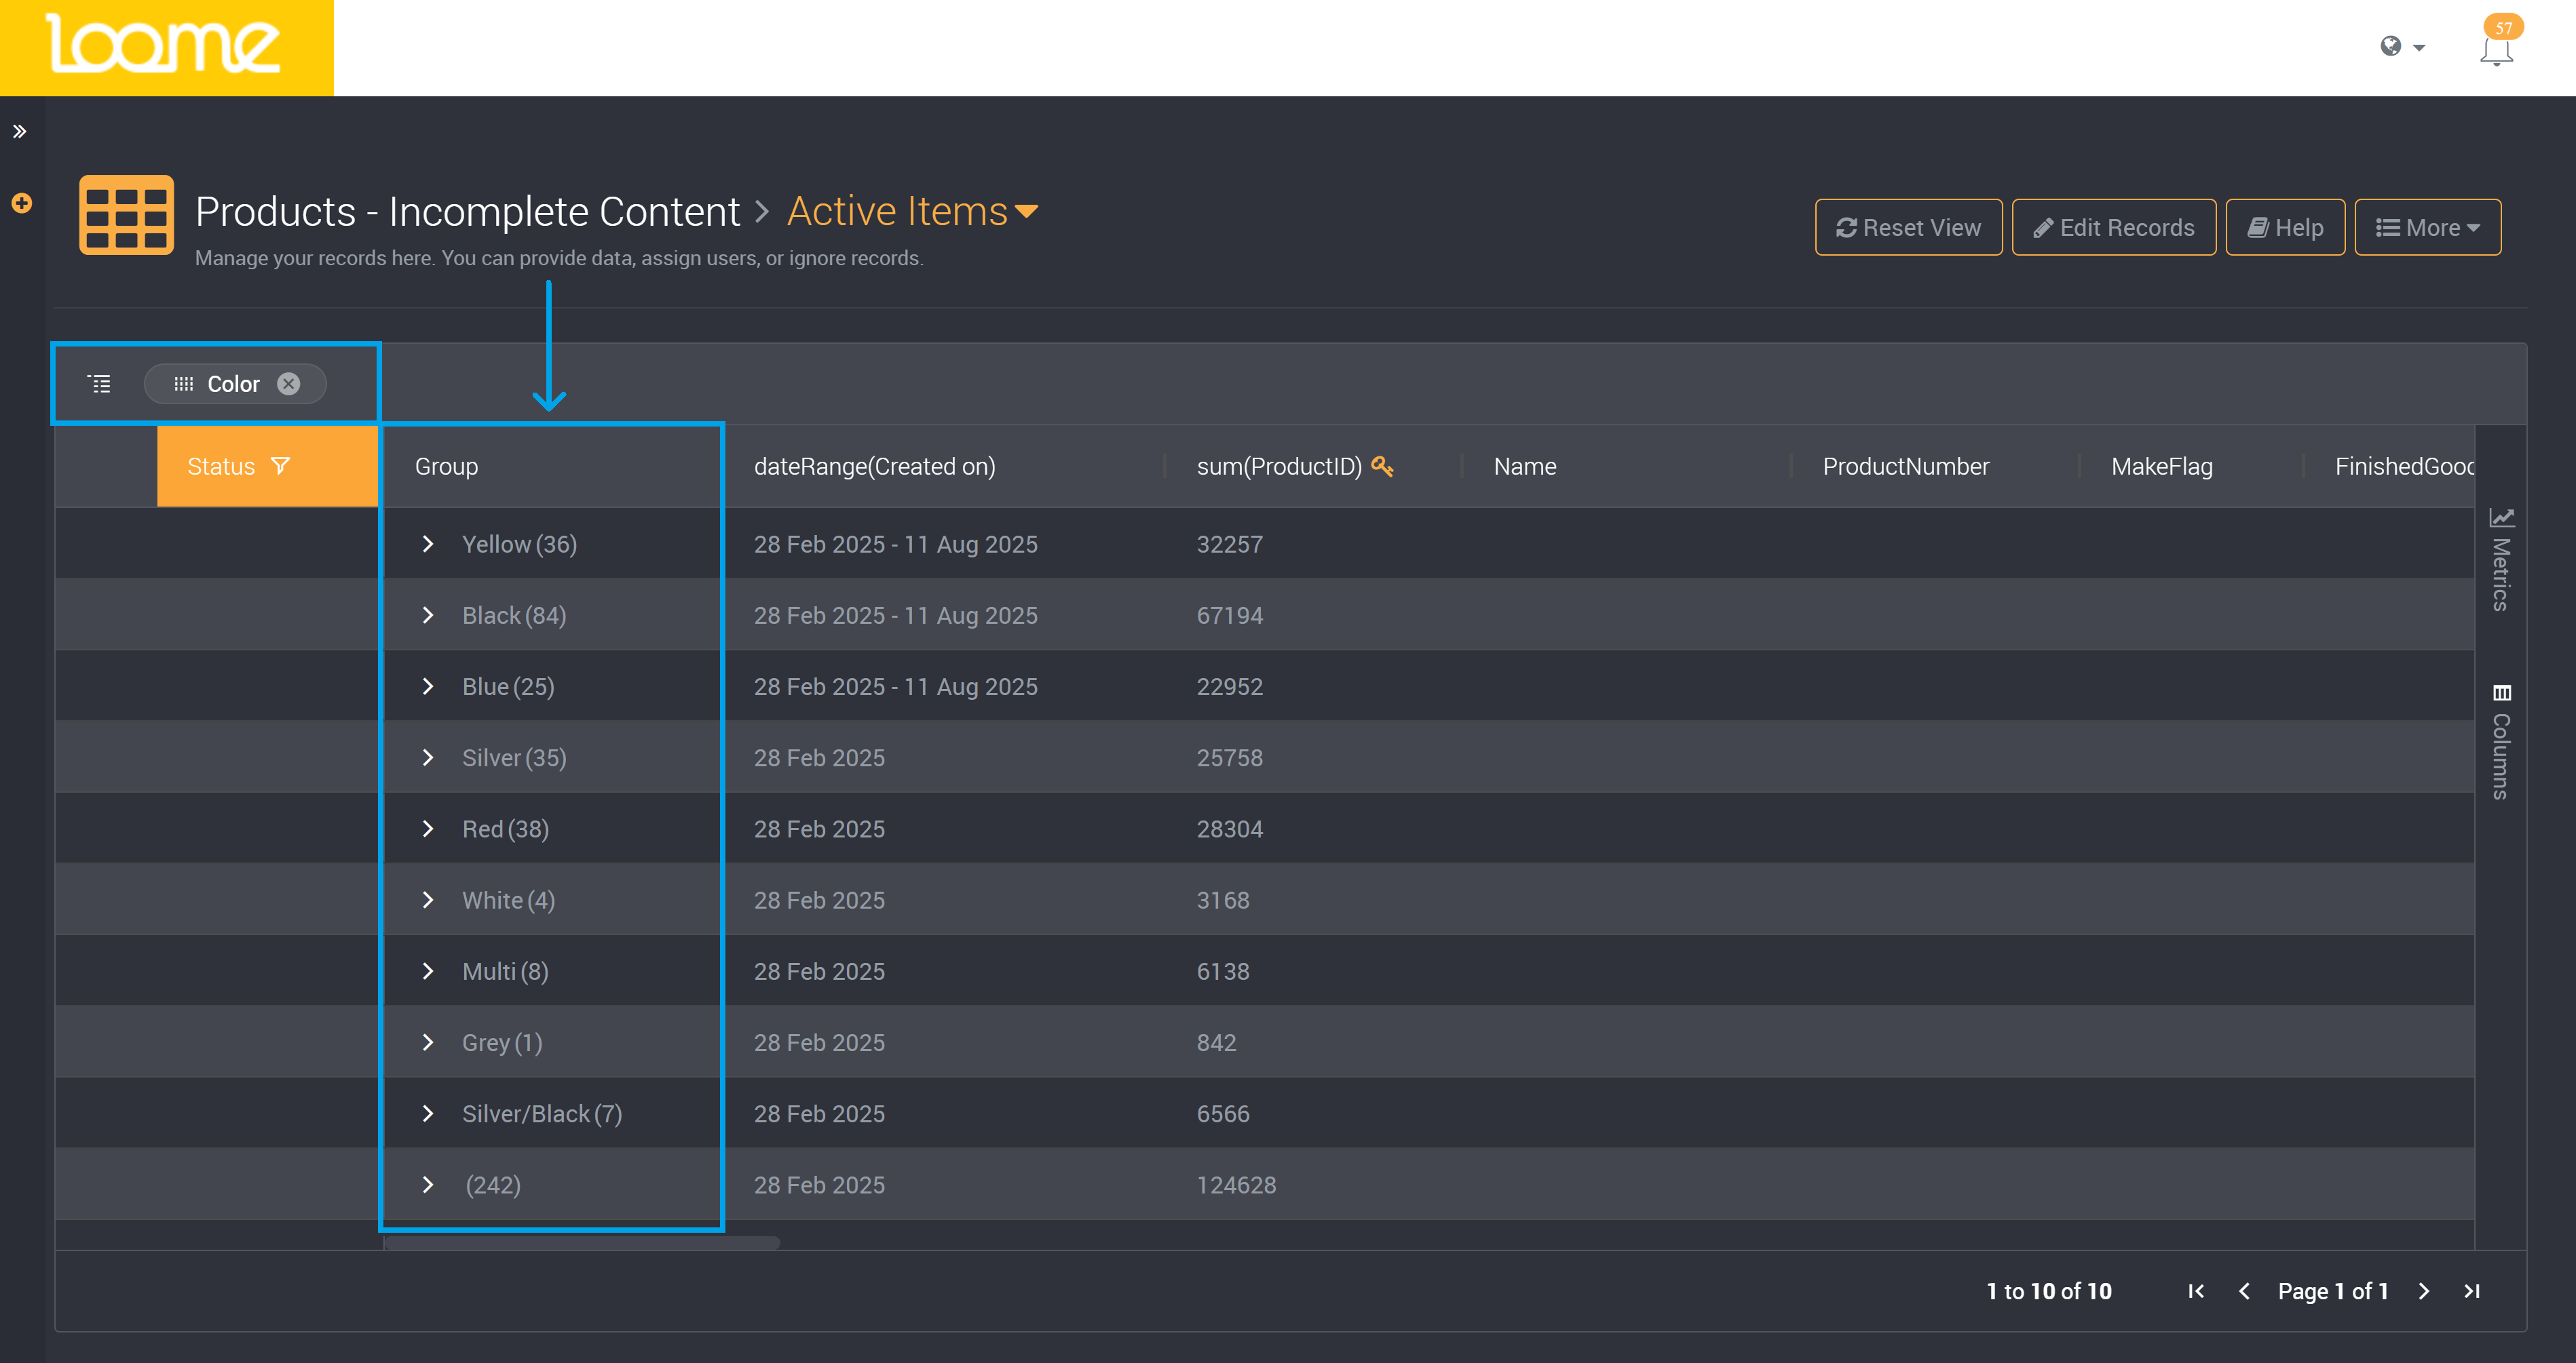Click the Page 1 of 1 indicator
Image resolution: width=2576 pixels, height=1363 pixels.
point(2333,1291)
